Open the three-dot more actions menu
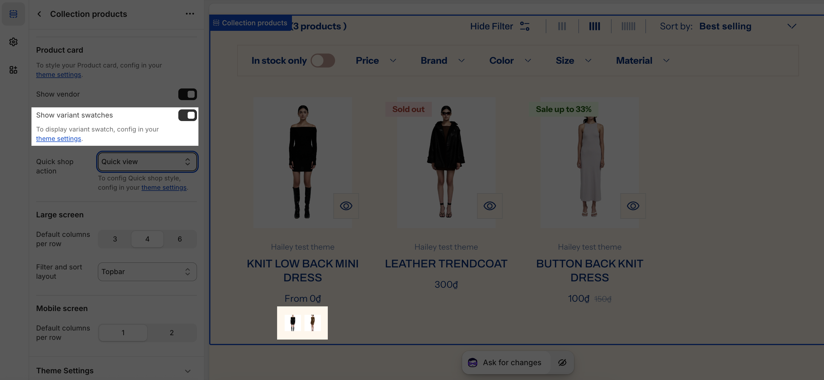The image size is (824, 380). (190, 14)
